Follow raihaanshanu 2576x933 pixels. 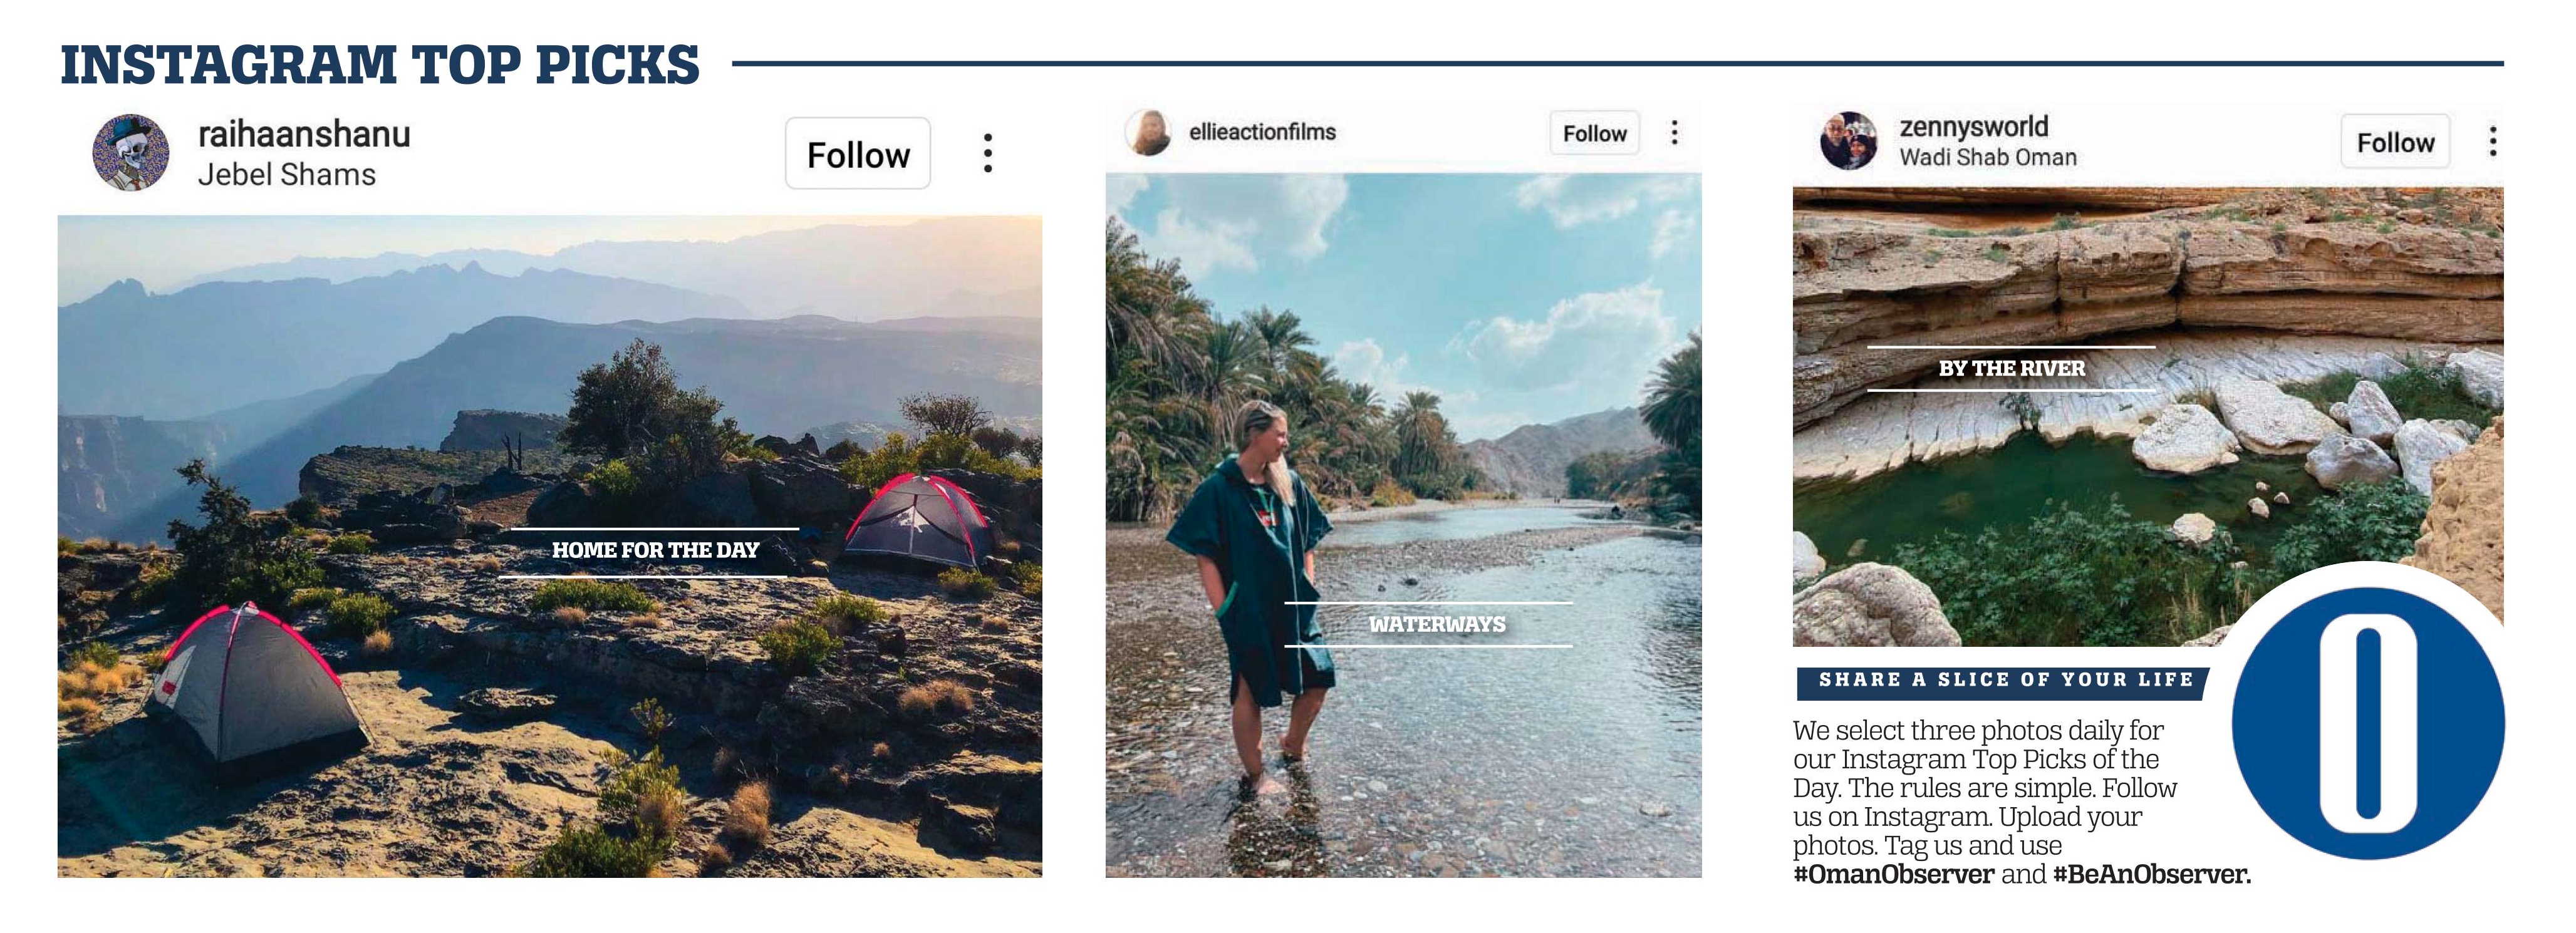tap(858, 154)
